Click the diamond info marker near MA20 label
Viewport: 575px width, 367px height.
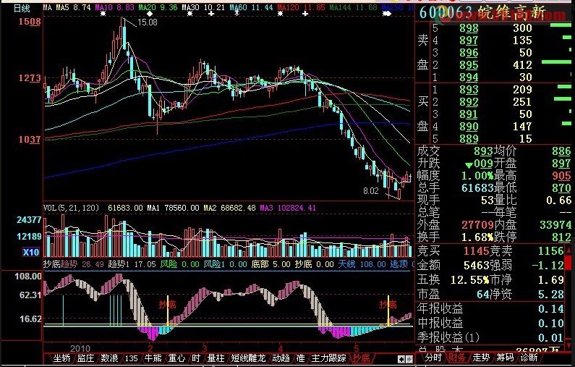149,14
